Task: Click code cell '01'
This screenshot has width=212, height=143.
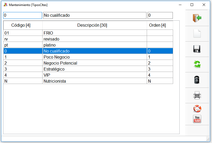Action: click(x=23, y=33)
